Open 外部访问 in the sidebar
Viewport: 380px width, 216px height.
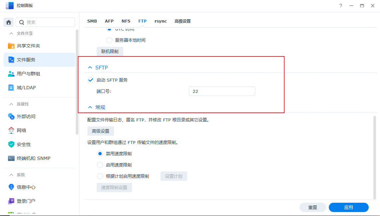click(x=39, y=116)
